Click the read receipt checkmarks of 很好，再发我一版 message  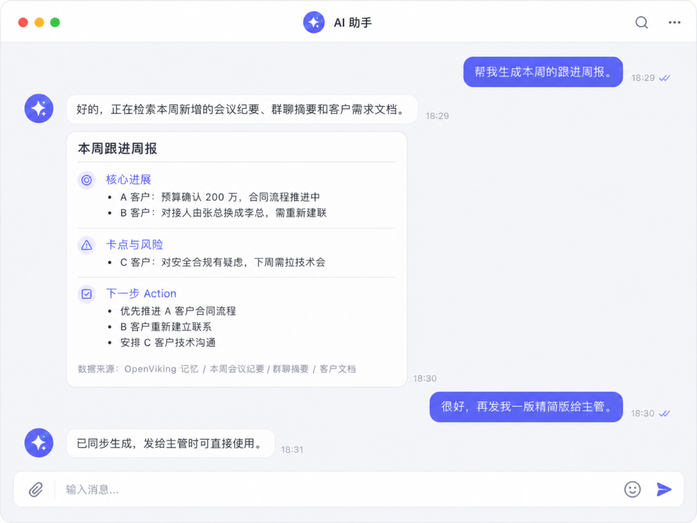click(665, 414)
